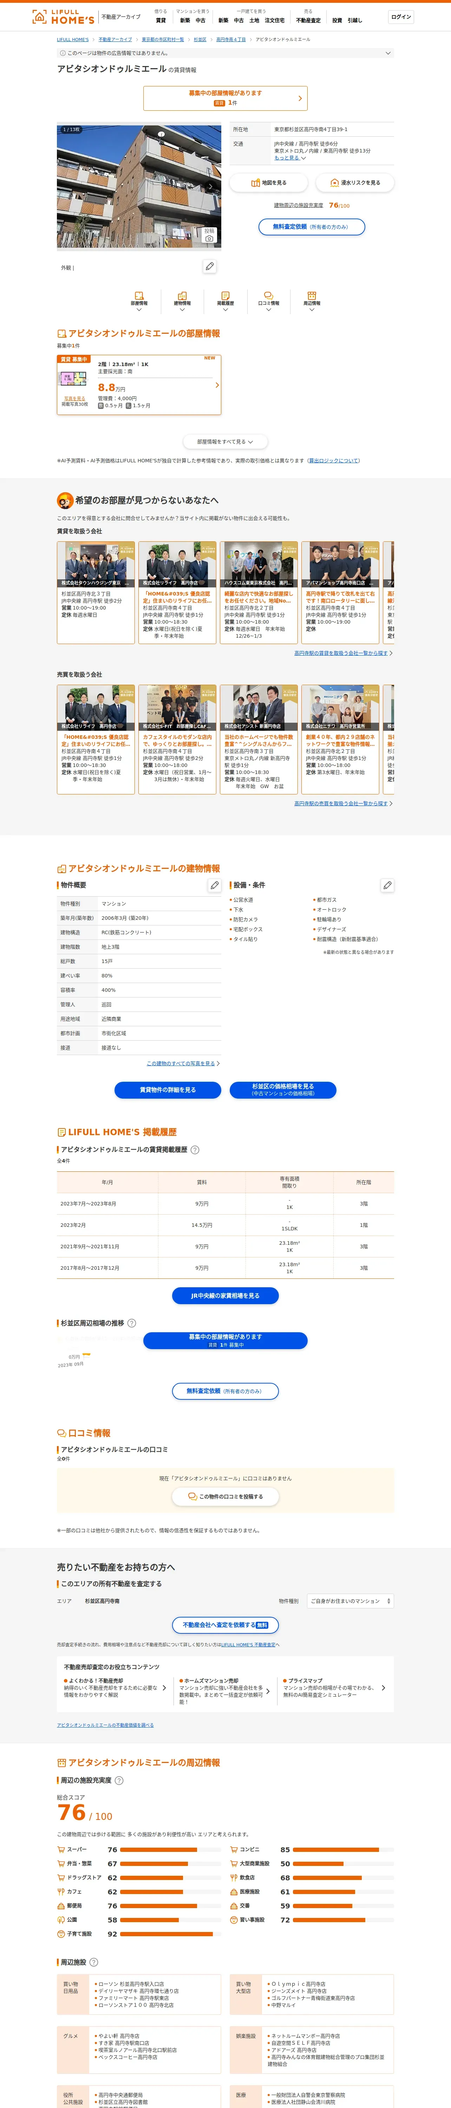451x2108 pixels.
Task: Open the 引越し header menu item
Action: [354, 20]
